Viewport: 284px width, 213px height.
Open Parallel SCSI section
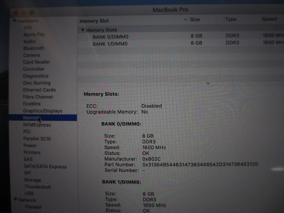pyautogui.click(x=37, y=139)
